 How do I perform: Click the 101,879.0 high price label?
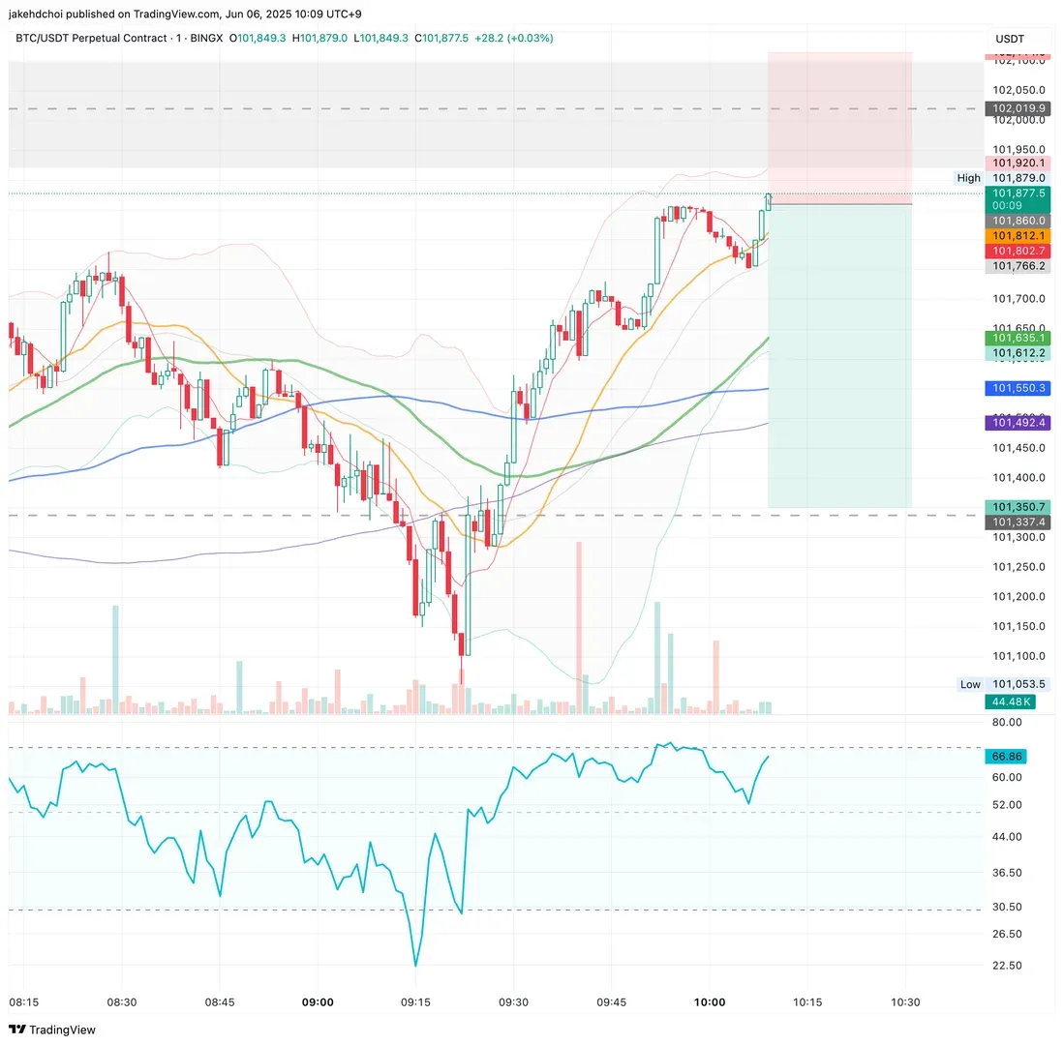click(1018, 178)
